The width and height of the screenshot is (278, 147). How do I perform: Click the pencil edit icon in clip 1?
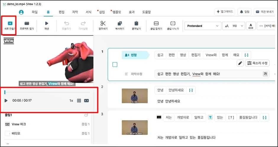point(240,63)
